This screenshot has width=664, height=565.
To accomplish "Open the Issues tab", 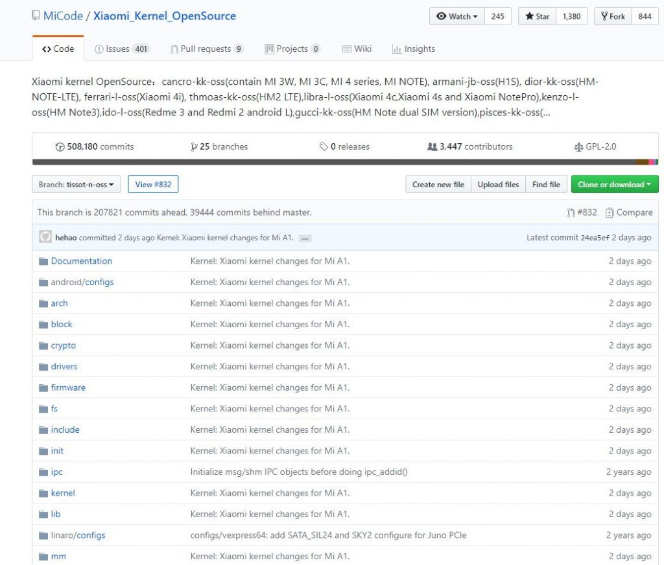I will (x=121, y=49).
